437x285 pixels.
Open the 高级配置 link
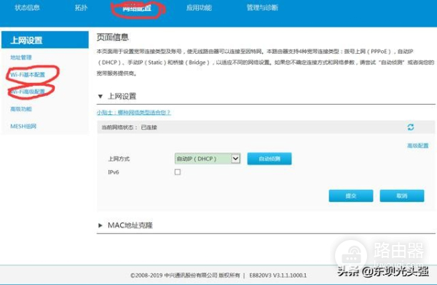click(418, 145)
